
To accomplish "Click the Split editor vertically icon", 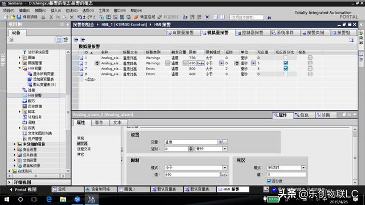I will [222, 17].
